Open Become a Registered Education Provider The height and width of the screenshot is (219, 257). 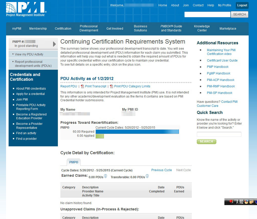click(x=31, y=116)
